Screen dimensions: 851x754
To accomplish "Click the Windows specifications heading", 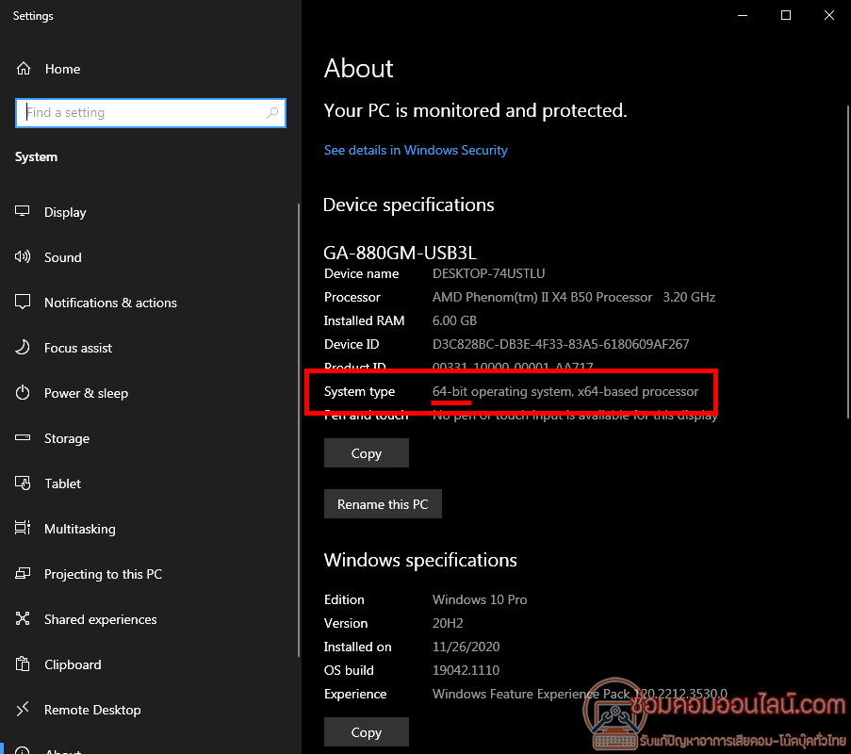I will pos(420,560).
